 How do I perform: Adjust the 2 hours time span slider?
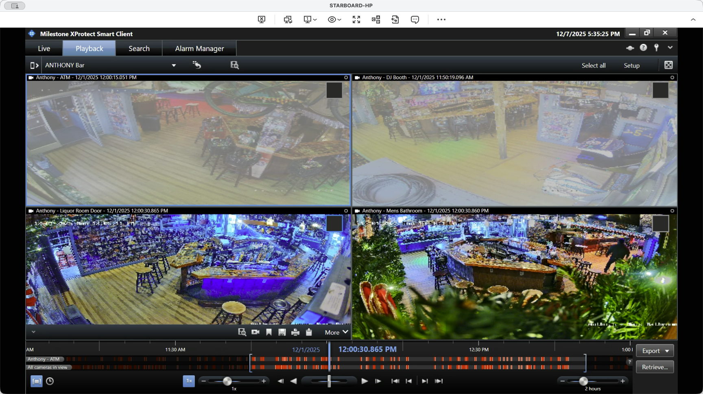tap(583, 381)
